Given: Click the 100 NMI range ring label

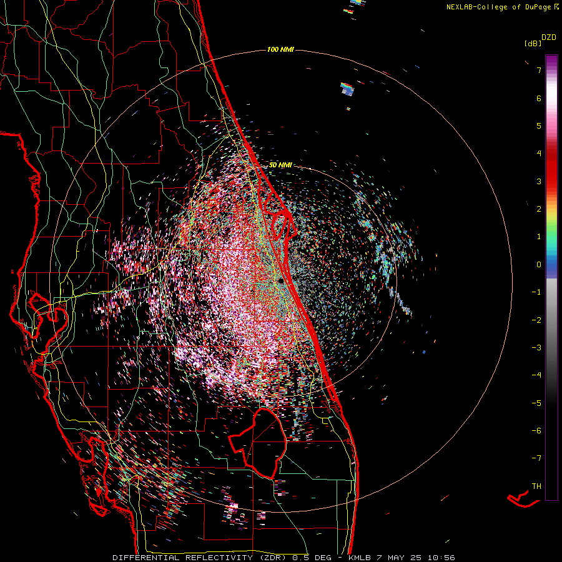Looking at the screenshot, I should (x=280, y=49).
